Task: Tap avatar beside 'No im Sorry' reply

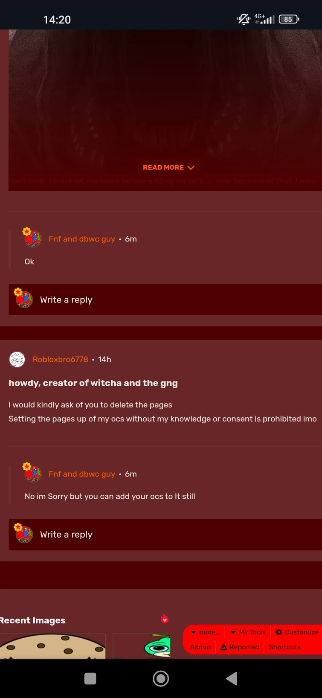Action: [32, 473]
